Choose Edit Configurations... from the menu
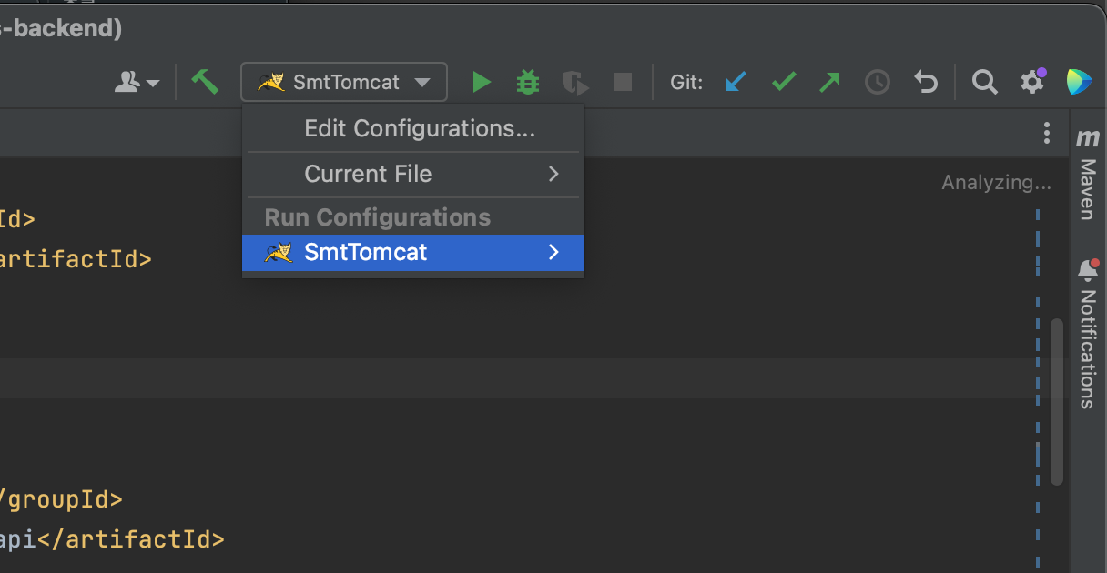This screenshot has height=573, width=1107. click(419, 128)
